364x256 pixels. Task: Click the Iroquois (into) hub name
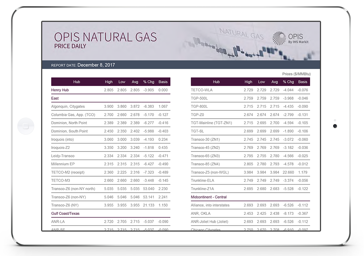pyautogui.click(x=62, y=139)
